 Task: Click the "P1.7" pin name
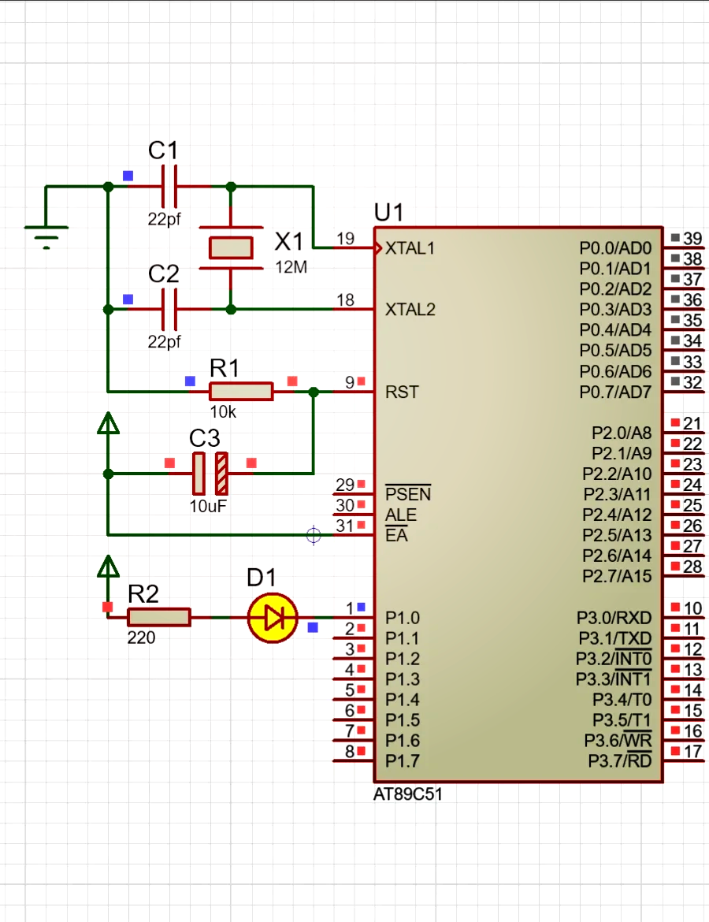402,761
